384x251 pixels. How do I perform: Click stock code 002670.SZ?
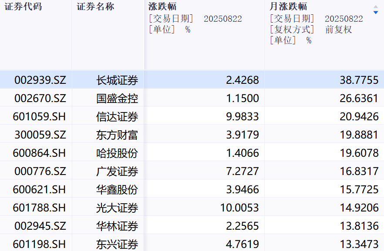coord(40,99)
